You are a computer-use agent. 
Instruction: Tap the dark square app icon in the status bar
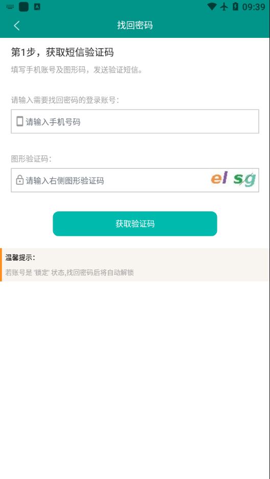coord(24,7)
